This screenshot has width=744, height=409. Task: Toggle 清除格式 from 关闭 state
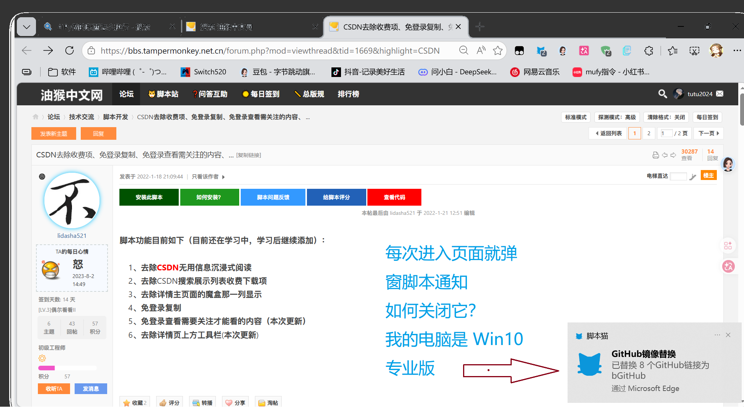[666, 117]
